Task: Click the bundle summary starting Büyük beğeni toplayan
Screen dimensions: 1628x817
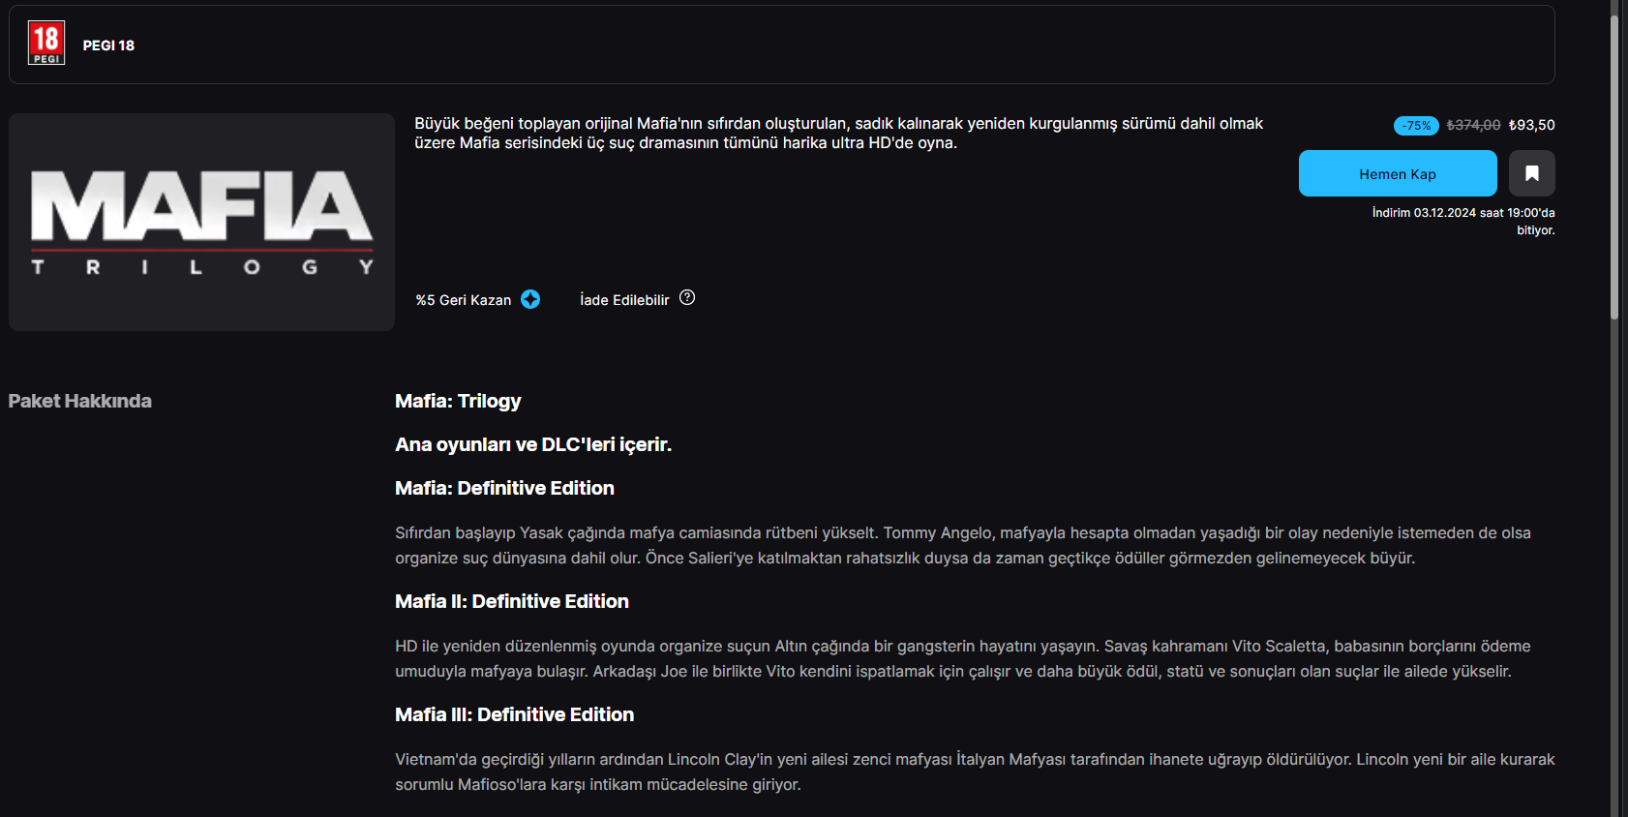Action: (839, 134)
